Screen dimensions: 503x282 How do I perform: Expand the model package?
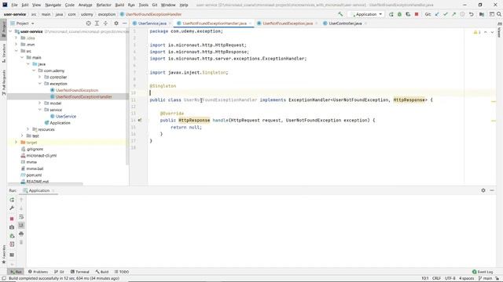pos(40,103)
